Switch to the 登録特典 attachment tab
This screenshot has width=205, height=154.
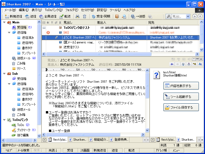119,140
